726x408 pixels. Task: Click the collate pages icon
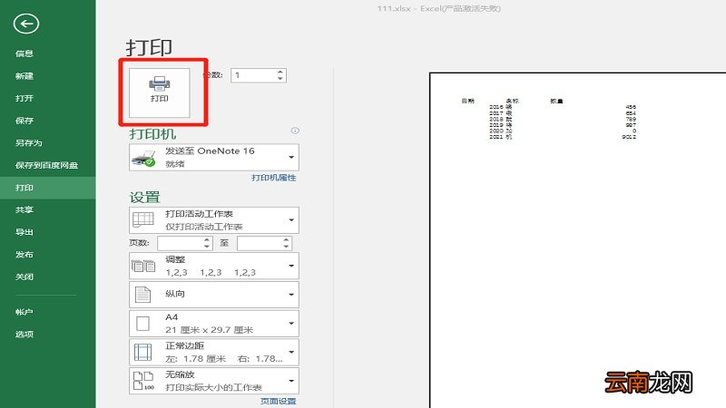click(143, 266)
